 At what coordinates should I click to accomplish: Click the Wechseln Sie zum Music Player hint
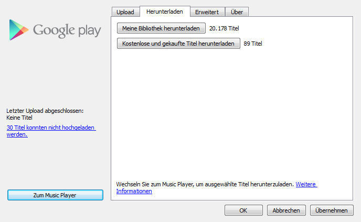pyautogui.click(x=205, y=184)
